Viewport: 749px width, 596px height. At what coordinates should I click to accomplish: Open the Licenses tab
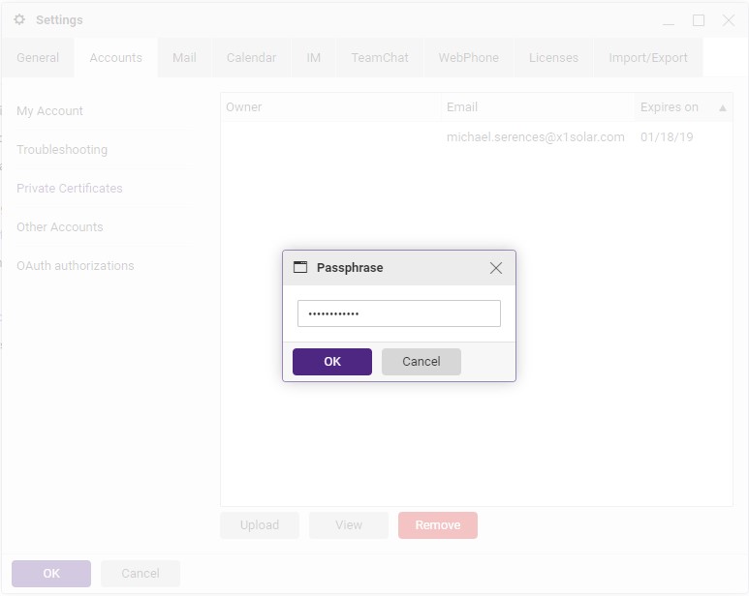553,58
